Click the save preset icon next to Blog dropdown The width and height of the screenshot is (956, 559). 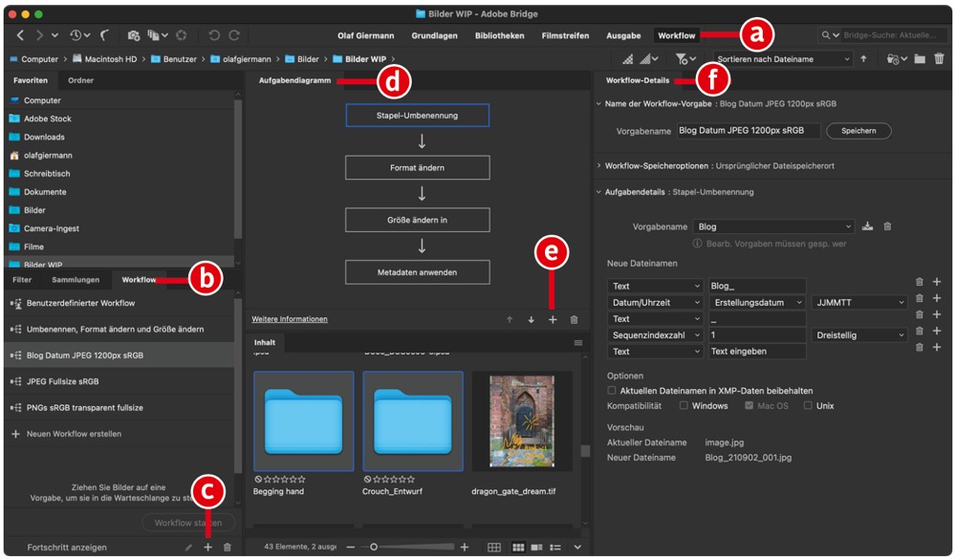(x=868, y=226)
